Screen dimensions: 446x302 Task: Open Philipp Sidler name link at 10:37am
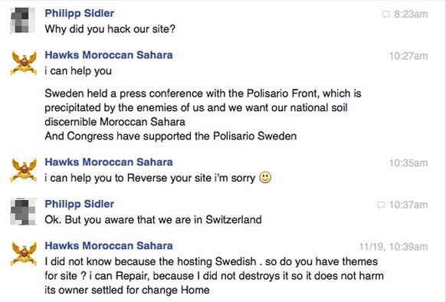pyautogui.click(x=80, y=204)
